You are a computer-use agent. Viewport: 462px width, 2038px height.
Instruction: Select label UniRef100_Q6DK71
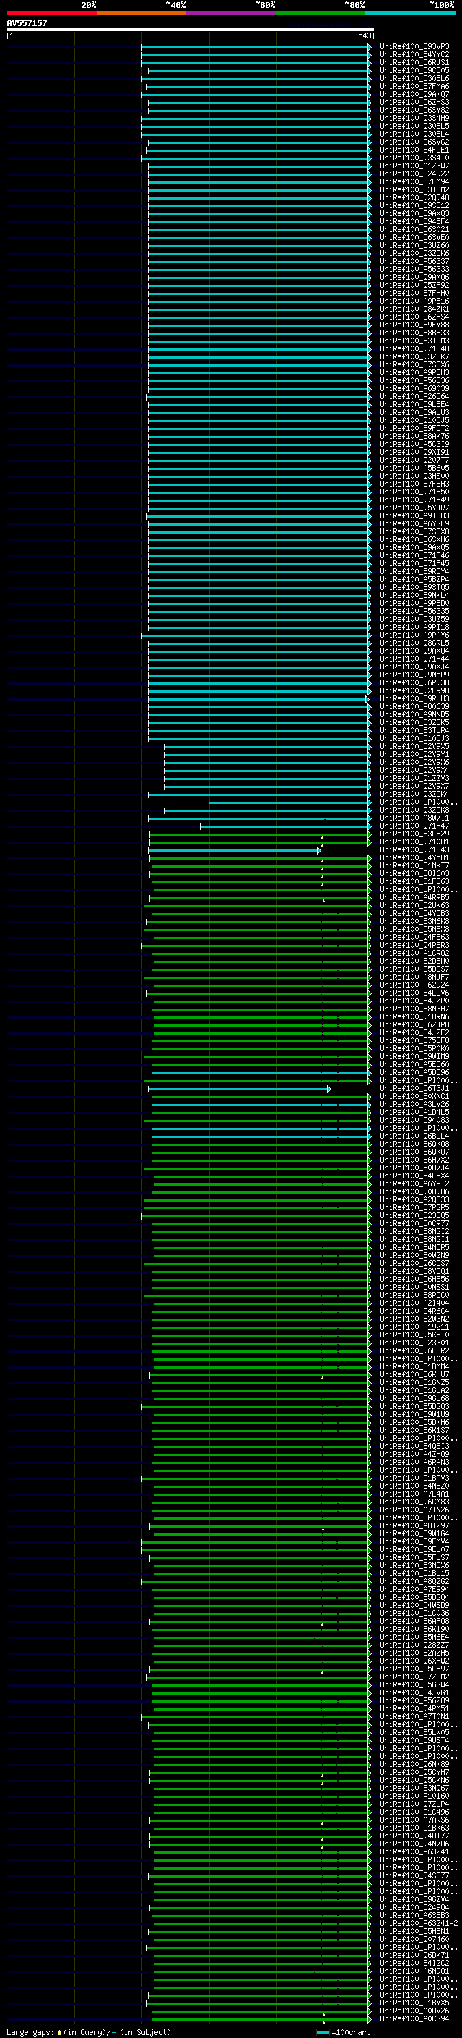[414, 1955]
